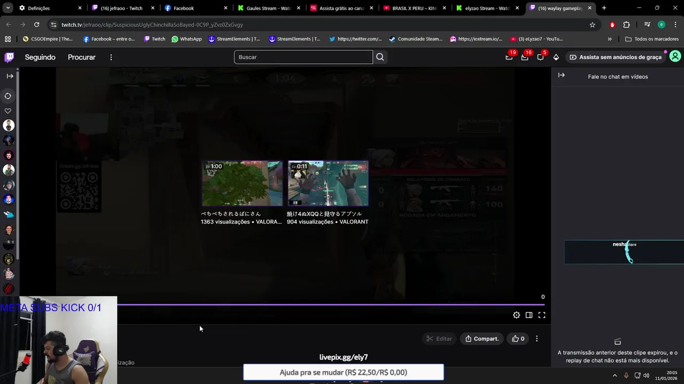Click Assista sem anúncios de graça
The width and height of the screenshot is (684, 384).
(x=616, y=57)
